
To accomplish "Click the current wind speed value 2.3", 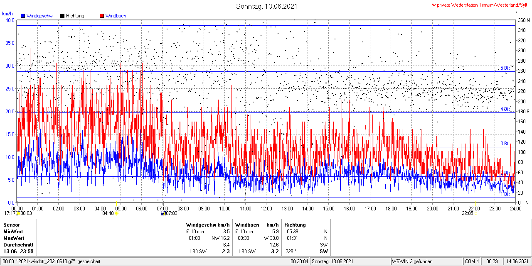I will [x=226, y=251].
